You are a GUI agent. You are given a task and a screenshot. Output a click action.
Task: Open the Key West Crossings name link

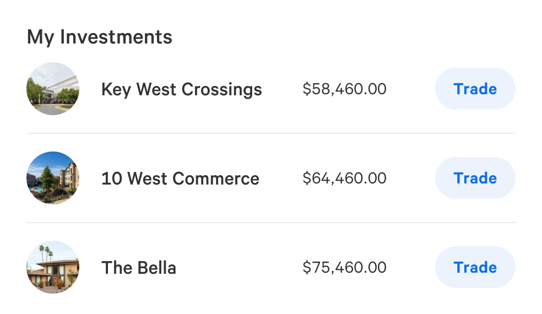pos(181,89)
